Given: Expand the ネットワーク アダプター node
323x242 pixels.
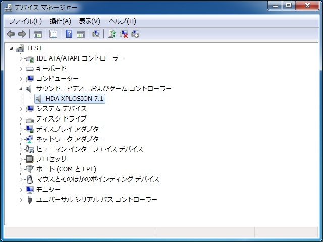Looking at the screenshot, I should point(21,139).
